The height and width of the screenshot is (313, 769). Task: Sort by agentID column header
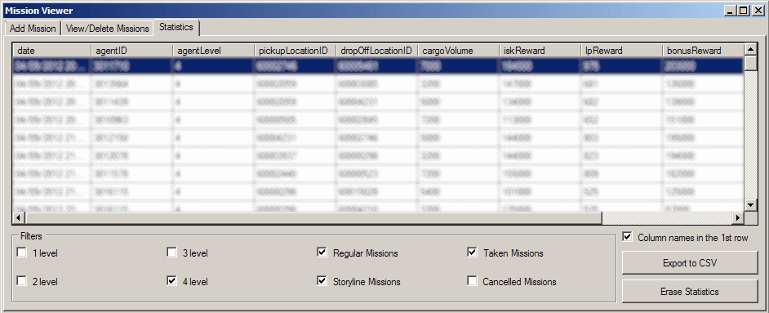132,51
